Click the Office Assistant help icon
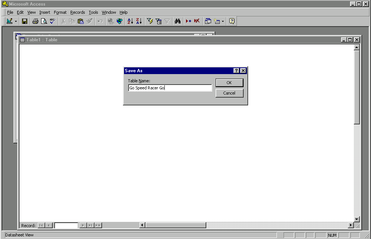The height and width of the screenshot is (239, 371). (x=232, y=21)
